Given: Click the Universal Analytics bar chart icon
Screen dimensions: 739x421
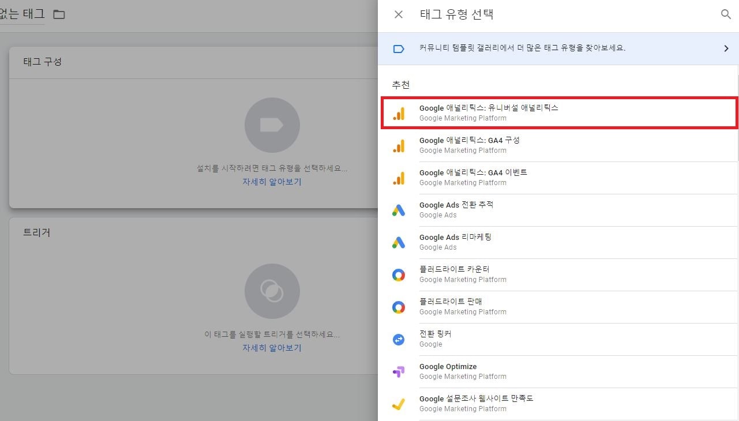Looking at the screenshot, I should [399, 114].
